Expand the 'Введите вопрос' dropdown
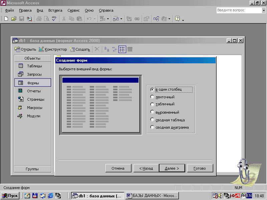This screenshot has height=200, width=267. click(x=264, y=10)
